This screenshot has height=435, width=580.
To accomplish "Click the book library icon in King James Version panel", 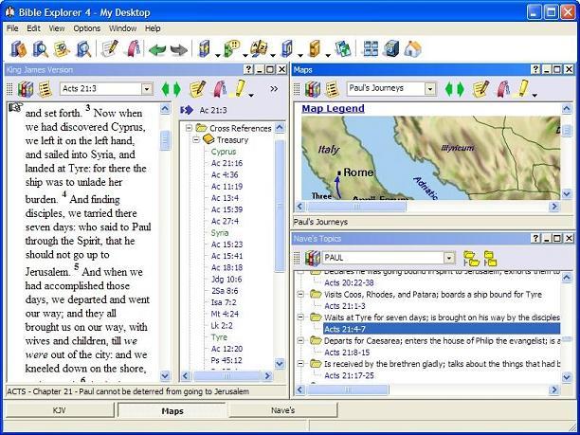I will 26,89.
